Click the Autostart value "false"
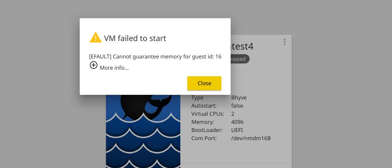This screenshot has height=168, width=392. point(237,106)
